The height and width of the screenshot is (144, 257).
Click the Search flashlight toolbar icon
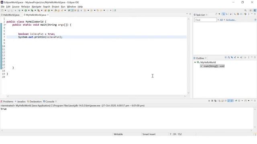62,10
